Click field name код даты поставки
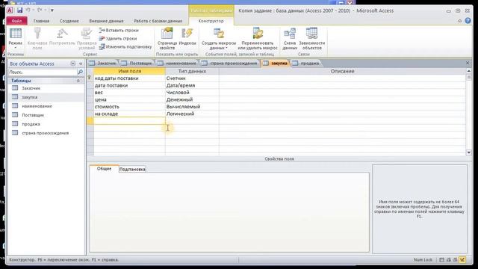Image resolution: width=478 pixels, height=269 pixels. pos(129,78)
